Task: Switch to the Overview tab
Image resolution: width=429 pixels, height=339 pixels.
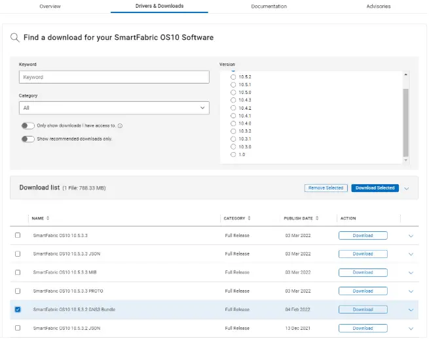Action: tap(50, 7)
